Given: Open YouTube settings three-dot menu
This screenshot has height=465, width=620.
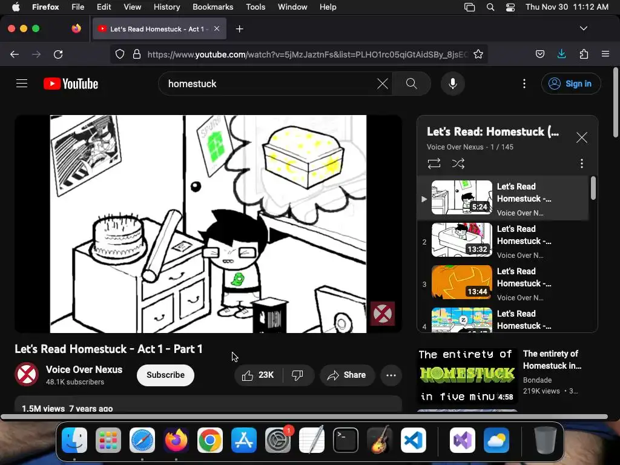Looking at the screenshot, I should click(x=524, y=84).
